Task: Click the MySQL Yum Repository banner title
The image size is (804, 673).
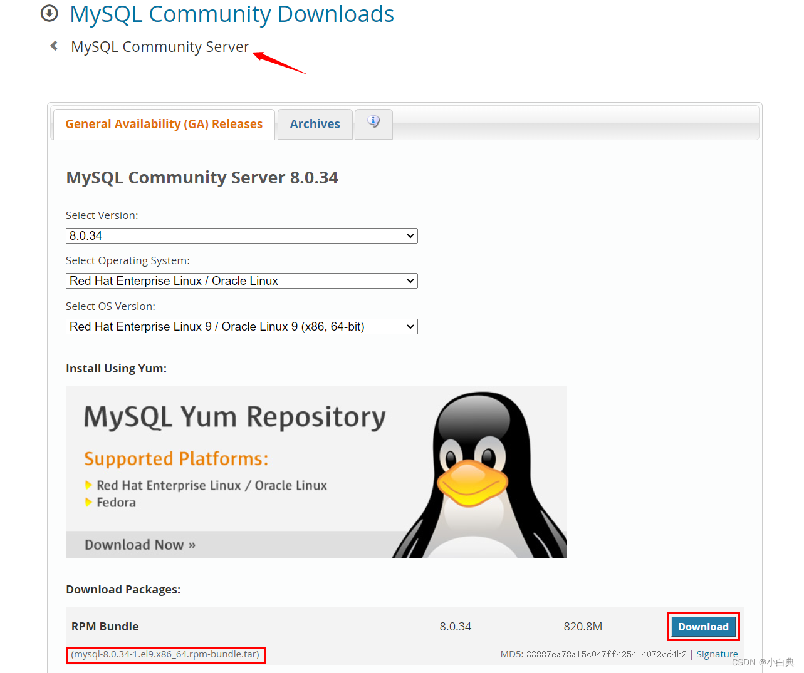Action: click(x=235, y=418)
